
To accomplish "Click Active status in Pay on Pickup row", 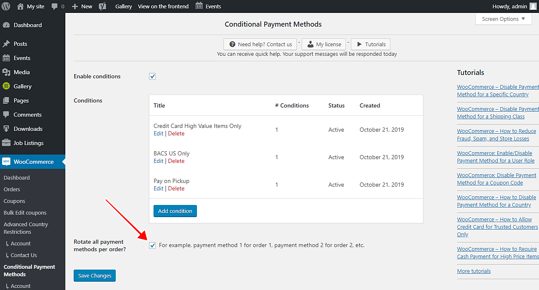I will pos(336,185).
